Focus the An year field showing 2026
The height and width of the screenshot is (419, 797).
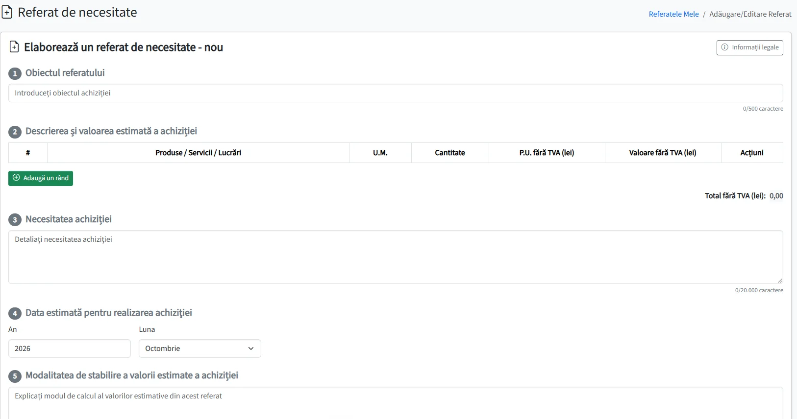(x=70, y=349)
